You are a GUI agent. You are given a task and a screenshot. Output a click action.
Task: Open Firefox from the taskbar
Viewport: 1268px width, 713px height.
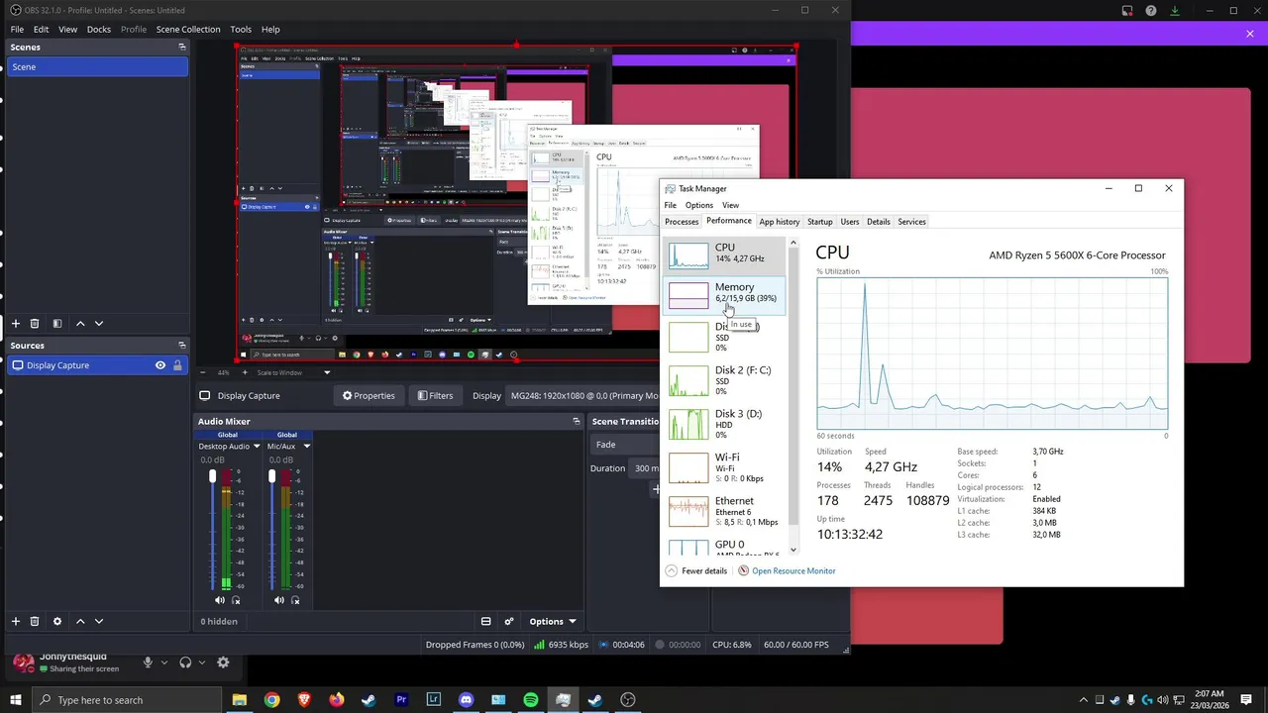(337, 700)
